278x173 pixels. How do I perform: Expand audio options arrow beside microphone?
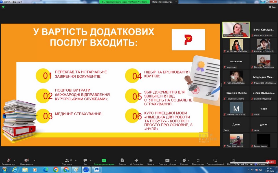(x=15, y=160)
